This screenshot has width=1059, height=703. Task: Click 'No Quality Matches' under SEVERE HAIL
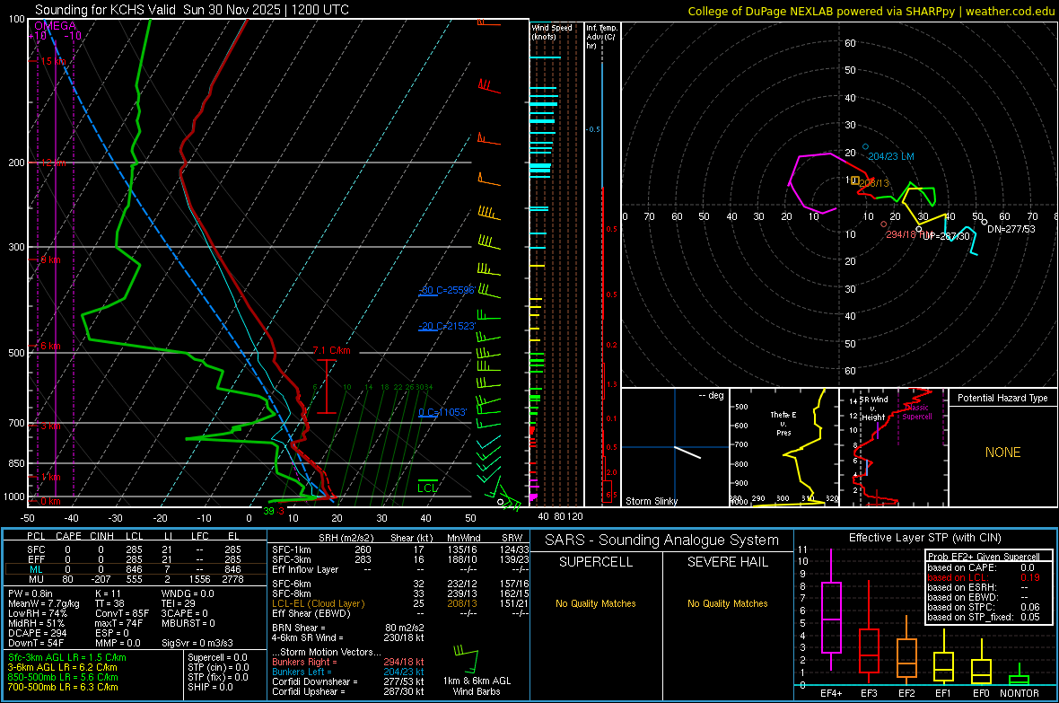[727, 603]
